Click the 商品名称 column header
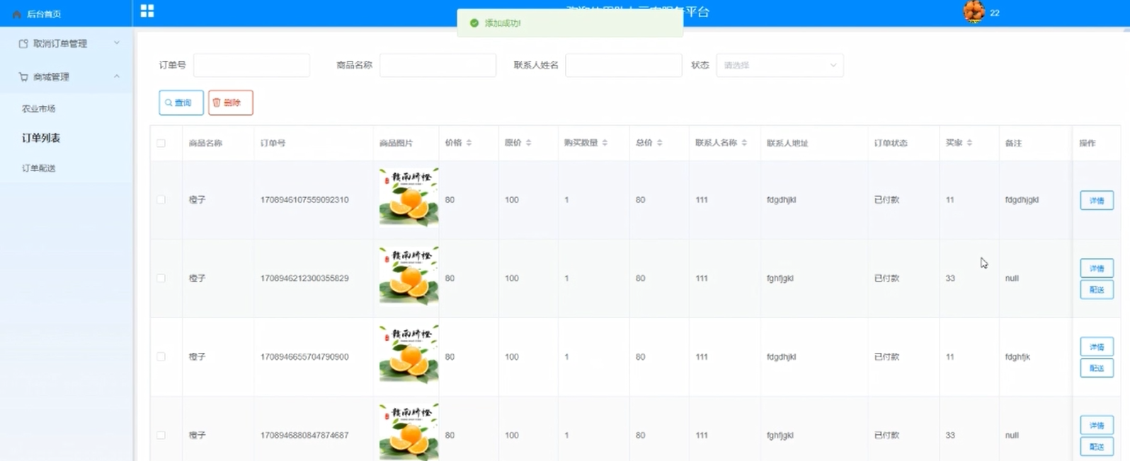 pos(205,143)
